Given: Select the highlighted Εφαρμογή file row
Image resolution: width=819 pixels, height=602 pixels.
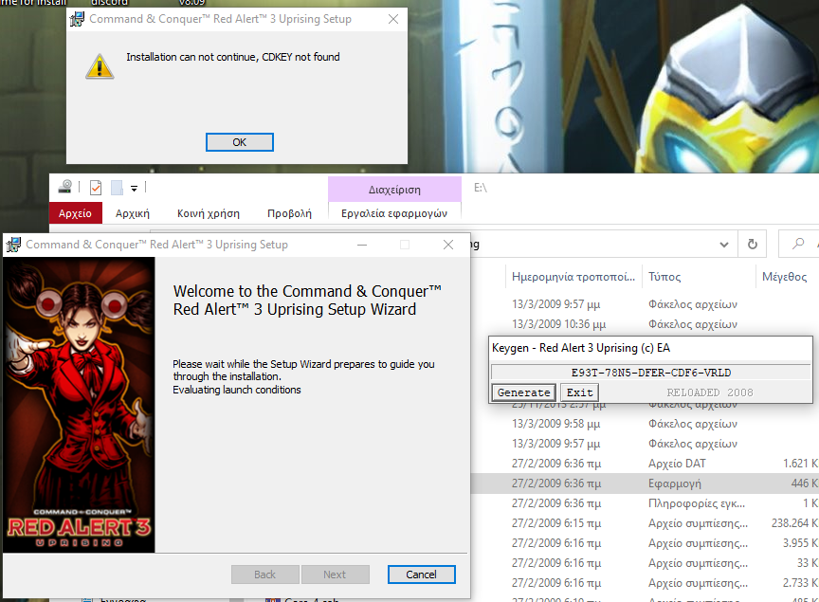Looking at the screenshot, I should coord(645,483).
